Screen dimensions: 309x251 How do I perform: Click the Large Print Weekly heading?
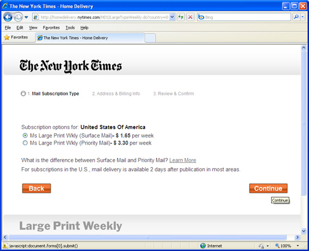70,226
